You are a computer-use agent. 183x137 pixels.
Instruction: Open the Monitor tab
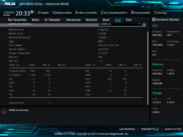[91, 20]
